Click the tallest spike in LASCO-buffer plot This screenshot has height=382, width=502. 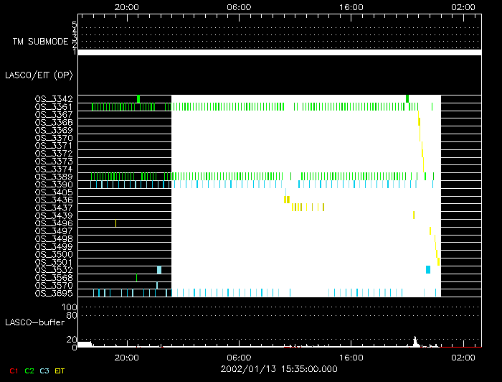415,339
